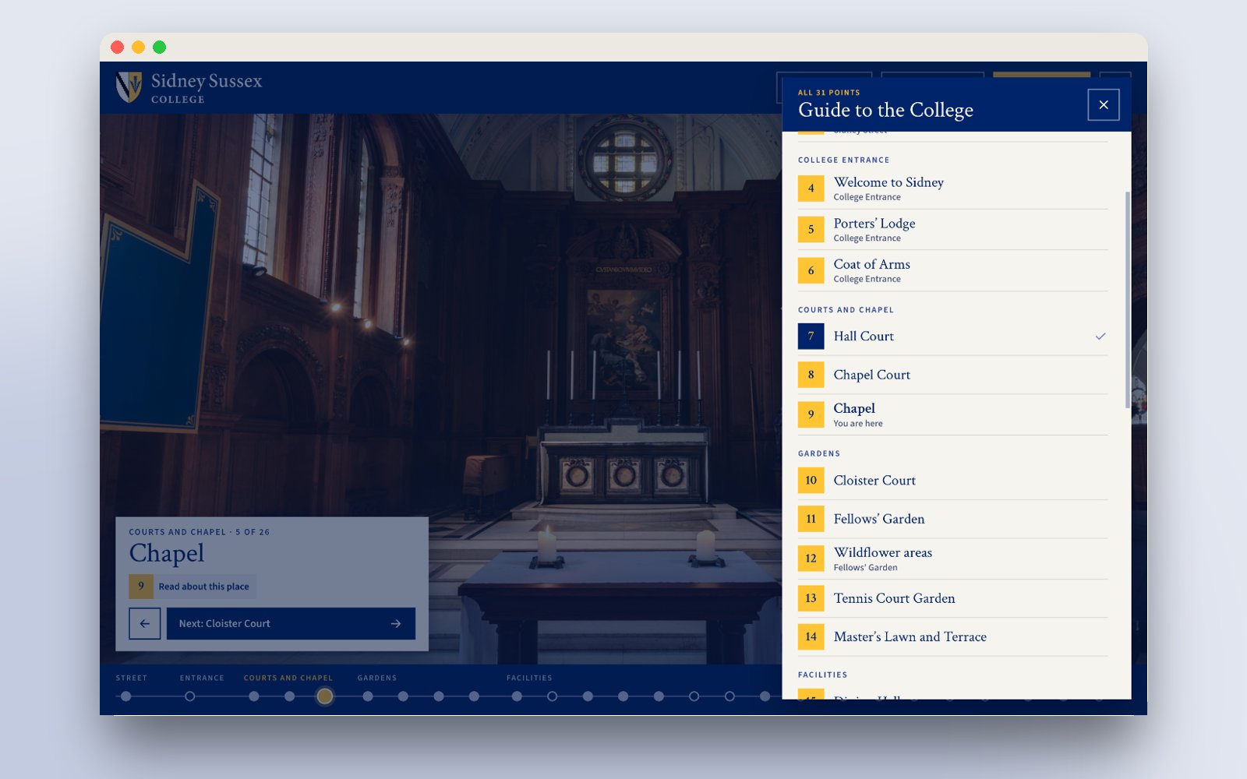Click the guide panel vertical scrollbar
Viewport: 1247px width, 779px height.
1127,299
